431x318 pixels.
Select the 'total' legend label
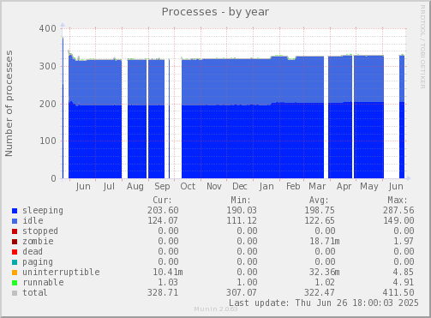pyautogui.click(x=35, y=292)
